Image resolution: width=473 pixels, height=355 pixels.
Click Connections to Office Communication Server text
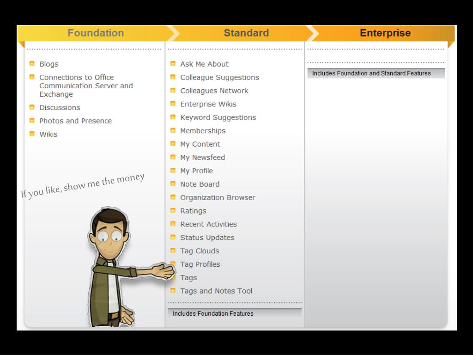tap(86, 86)
